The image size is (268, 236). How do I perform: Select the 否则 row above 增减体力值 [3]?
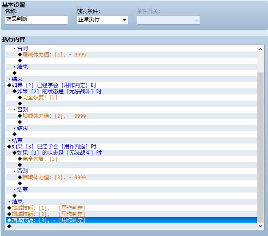pos(131,171)
